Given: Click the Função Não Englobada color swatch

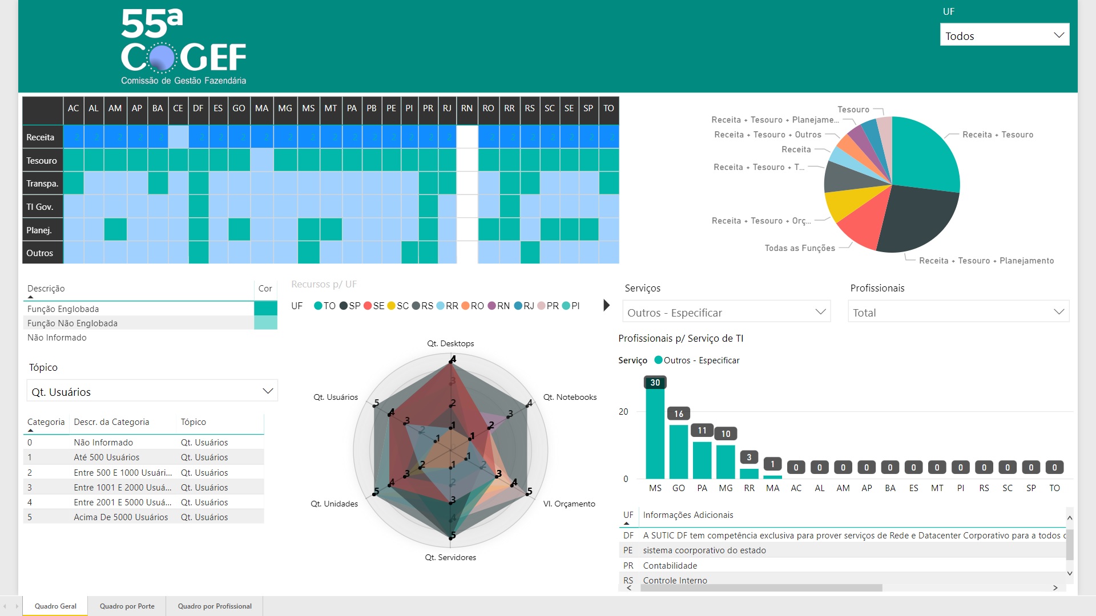Looking at the screenshot, I should [x=265, y=323].
